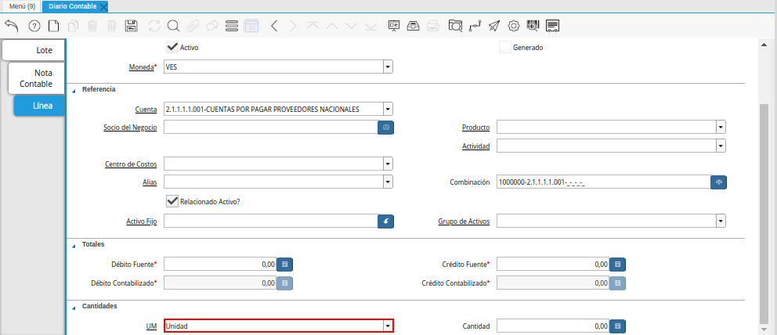Open the Producto dropdown
Viewport: 777px width, 335px height.
click(x=721, y=127)
